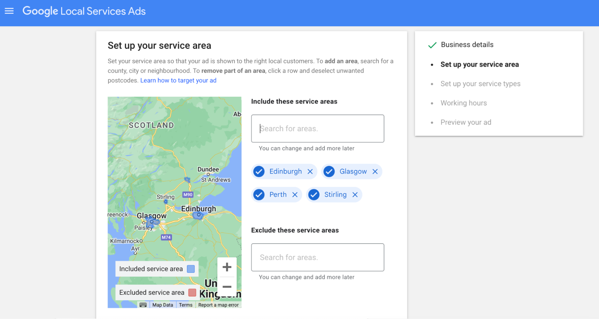Zoom in on the map
This screenshot has height=319, width=599.
(x=227, y=267)
